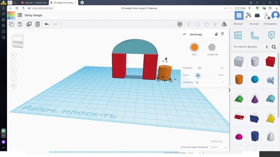Click the Tinkercad logo

tap(11, 15)
